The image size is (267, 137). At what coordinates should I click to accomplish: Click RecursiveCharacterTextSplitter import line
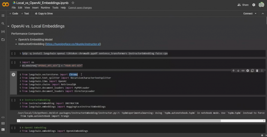tap(66, 78)
